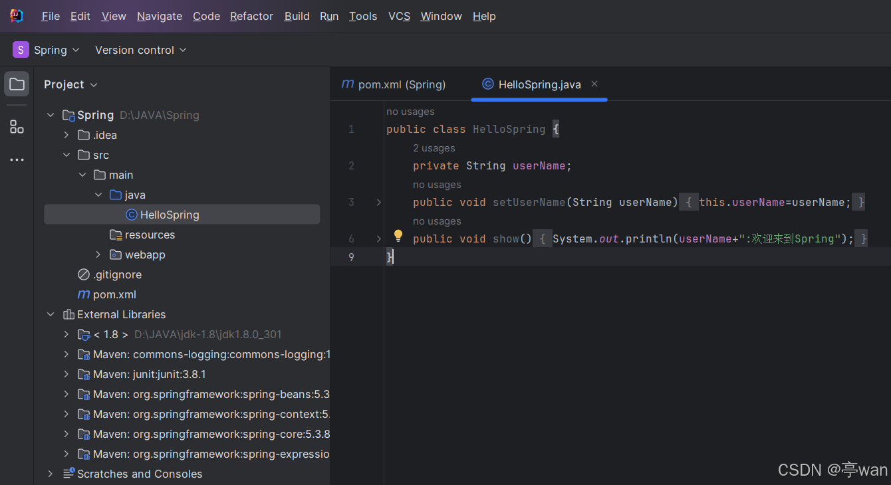891x485 pixels.
Task: Open the Structure tool window icon
Action: tap(17, 127)
